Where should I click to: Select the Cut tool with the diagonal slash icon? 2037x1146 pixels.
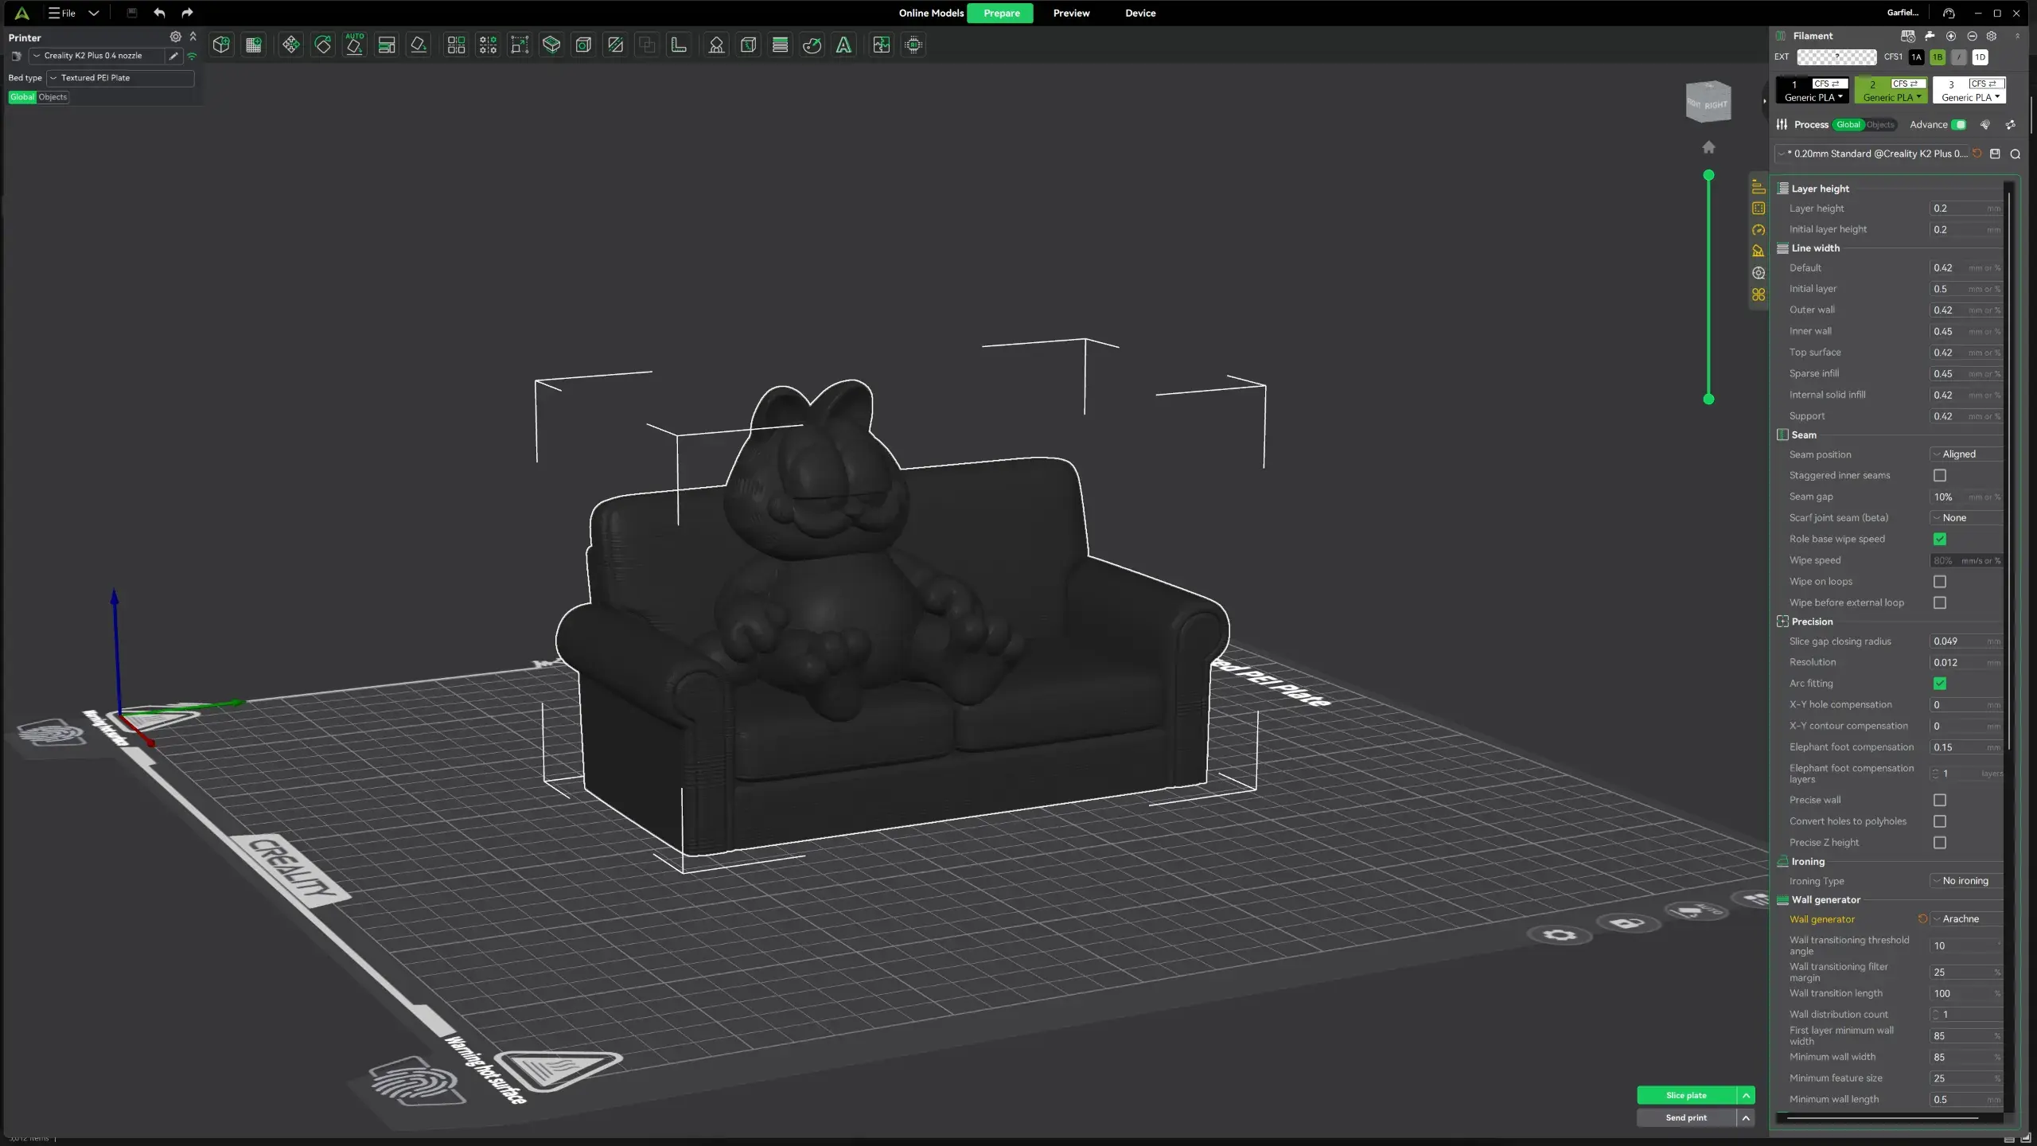pyautogui.click(x=615, y=45)
